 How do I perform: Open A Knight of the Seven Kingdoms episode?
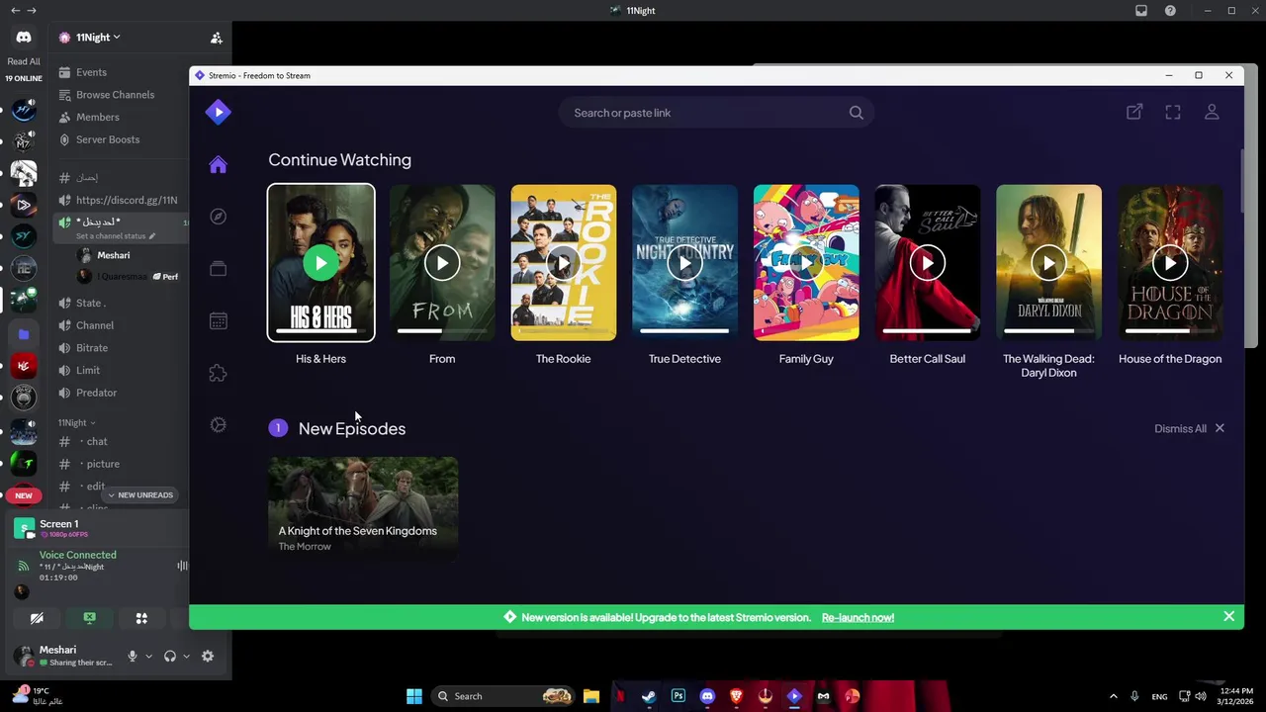pyautogui.click(x=363, y=507)
